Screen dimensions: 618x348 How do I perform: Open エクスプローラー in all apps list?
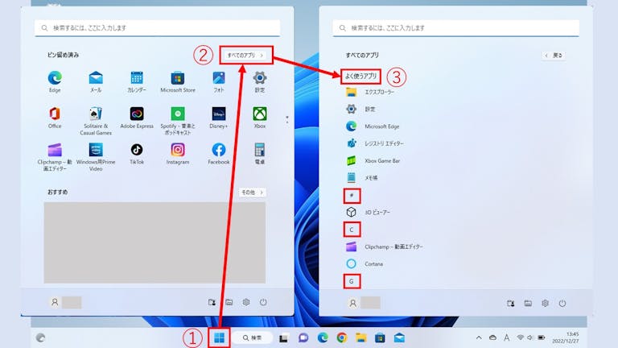coord(369,92)
